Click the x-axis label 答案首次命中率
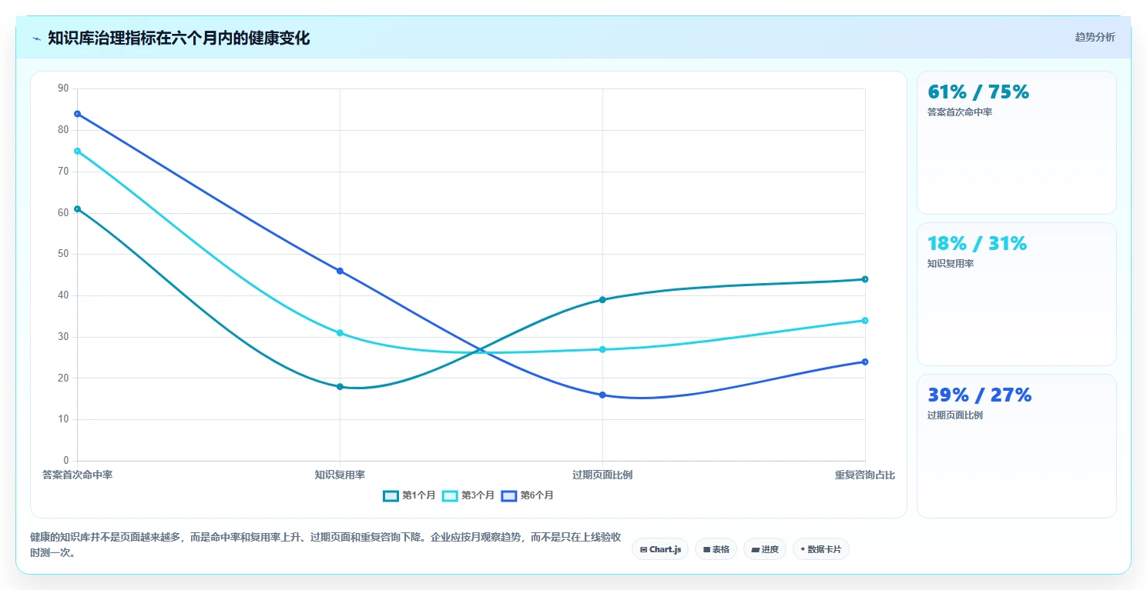This screenshot has height=590, width=1147. pos(77,475)
